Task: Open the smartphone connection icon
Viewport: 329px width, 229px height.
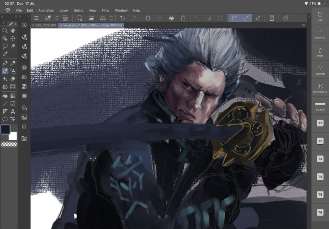Action: (x=272, y=18)
